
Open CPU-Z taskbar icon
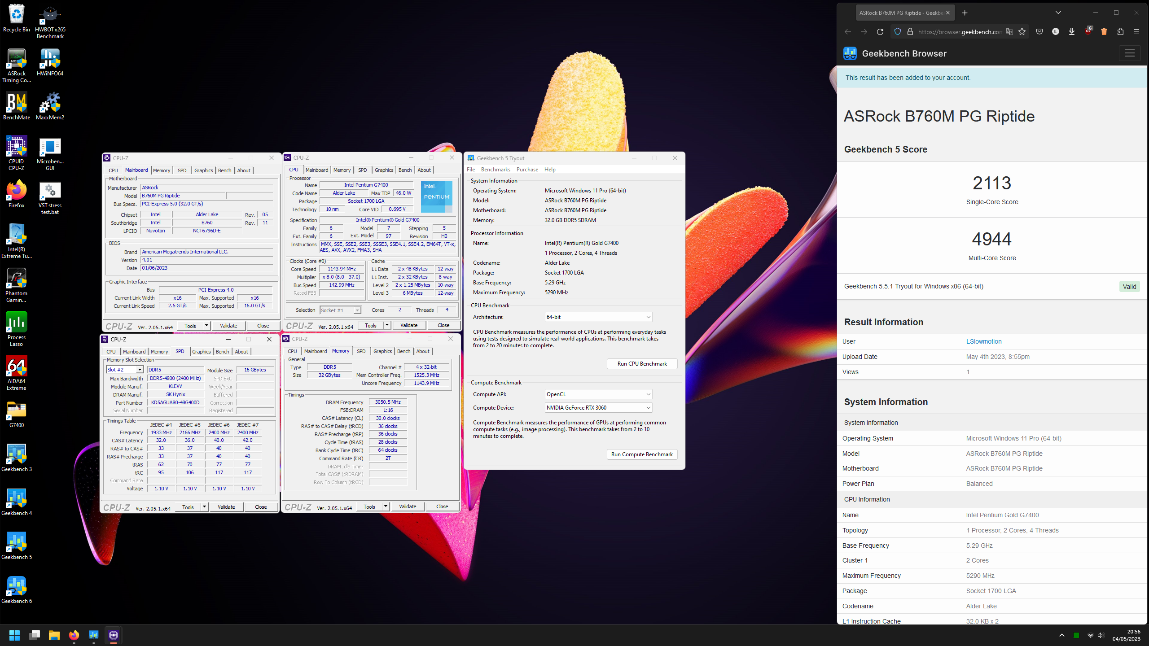tap(114, 635)
